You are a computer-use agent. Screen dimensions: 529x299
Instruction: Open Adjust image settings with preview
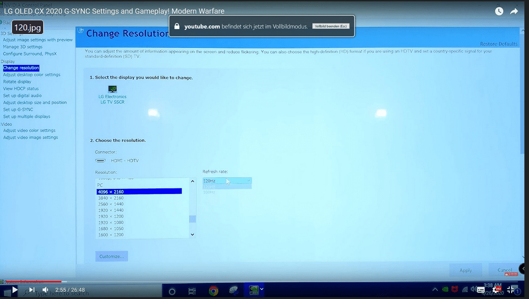point(38,40)
